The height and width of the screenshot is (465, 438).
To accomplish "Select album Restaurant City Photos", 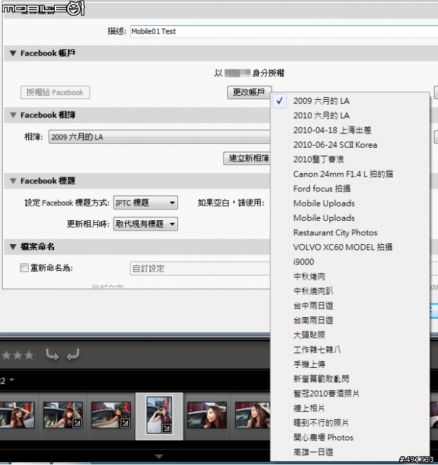I will (x=350, y=232).
